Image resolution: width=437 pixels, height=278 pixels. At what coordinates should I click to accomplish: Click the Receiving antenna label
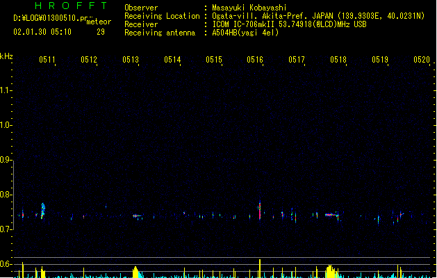[x=160, y=33]
